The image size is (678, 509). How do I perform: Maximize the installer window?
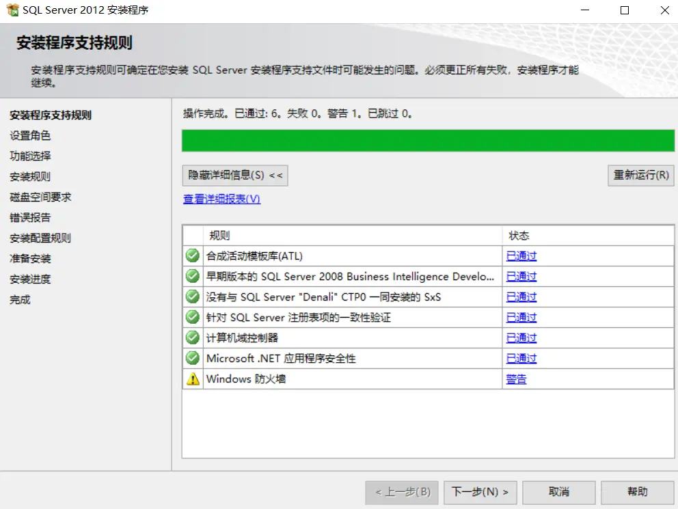[625, 10]
